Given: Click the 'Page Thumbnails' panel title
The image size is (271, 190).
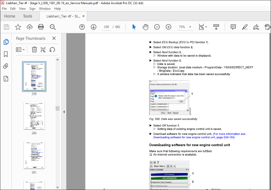Looking at the screenshot, I should point(31,38).
